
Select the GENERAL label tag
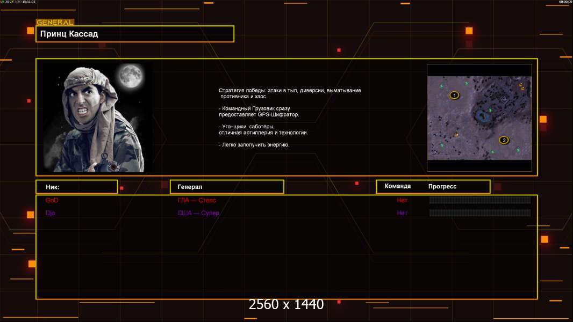(55, 22)
